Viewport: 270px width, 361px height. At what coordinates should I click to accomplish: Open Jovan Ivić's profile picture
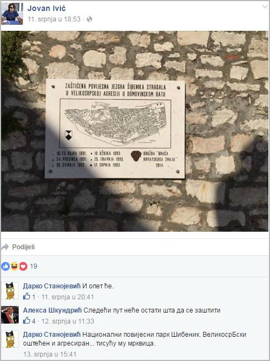click(12, 13)
